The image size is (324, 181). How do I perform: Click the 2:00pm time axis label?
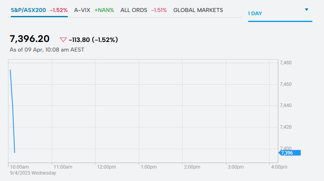pos(192,167)
